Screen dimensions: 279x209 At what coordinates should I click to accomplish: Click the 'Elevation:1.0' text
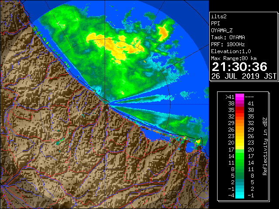point(231,51)
